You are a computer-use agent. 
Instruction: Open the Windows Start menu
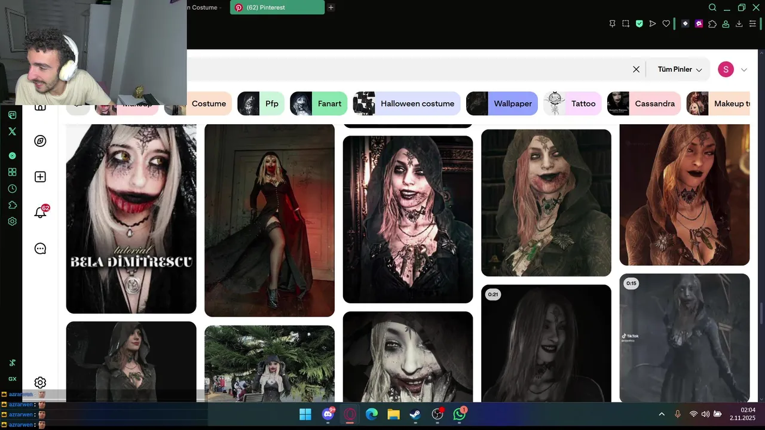(x=305, y=414)
